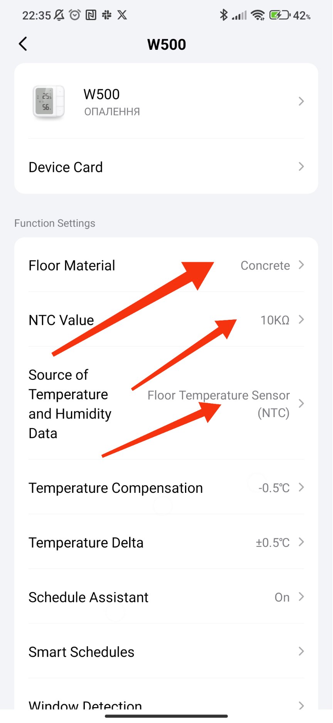This screenshot has height=723, width=333.
Task: Tap the W500 thermostat device thumbnail
Action: [49, 102]
